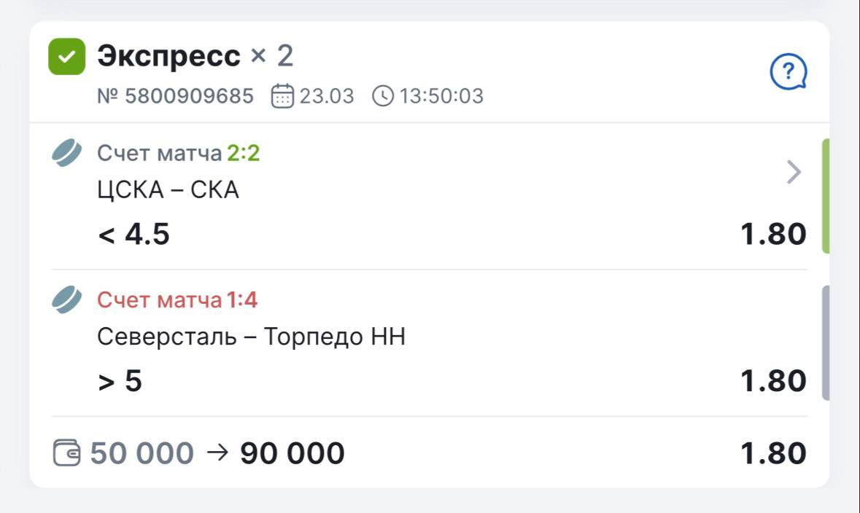This screenshot has width=860, height=513.
Task: Click the hockey puck icon for Северсталь match
Action: [67, 300]
